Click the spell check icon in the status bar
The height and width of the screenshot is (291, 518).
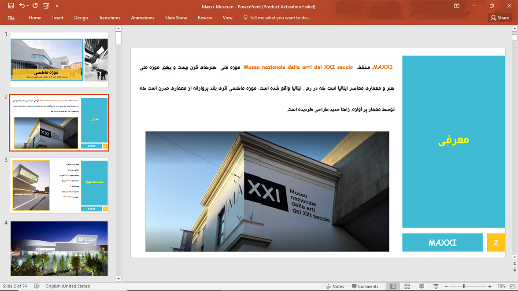tap(37, 286)
